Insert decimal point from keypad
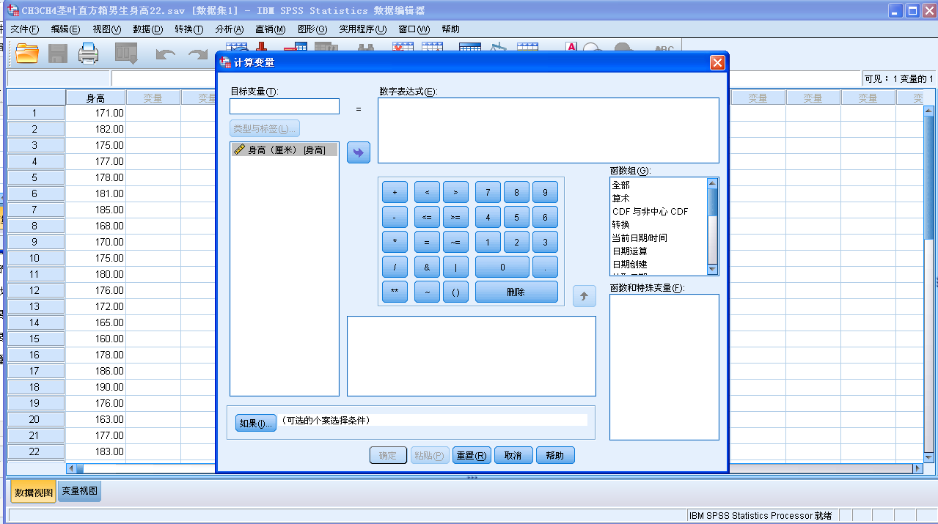 click(x=545, y=267)
